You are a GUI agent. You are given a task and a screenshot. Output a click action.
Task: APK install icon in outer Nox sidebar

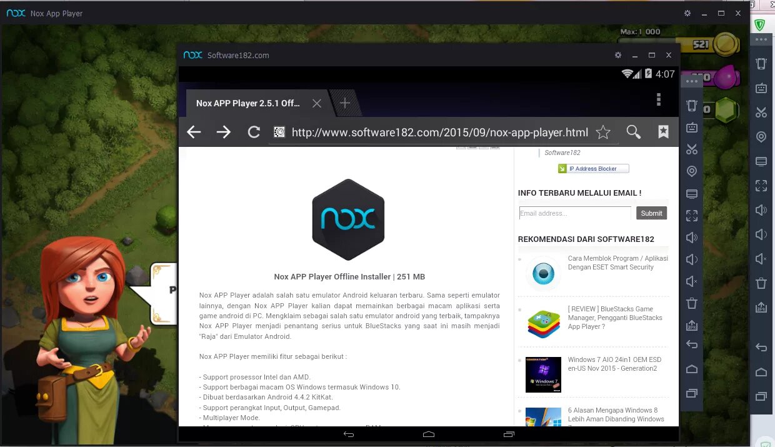761,308
